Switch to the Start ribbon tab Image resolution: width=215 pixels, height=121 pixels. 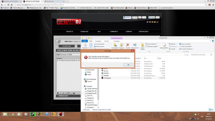91,41
